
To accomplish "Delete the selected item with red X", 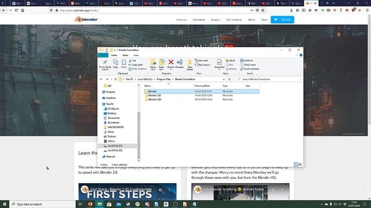I will pos(170,64).
